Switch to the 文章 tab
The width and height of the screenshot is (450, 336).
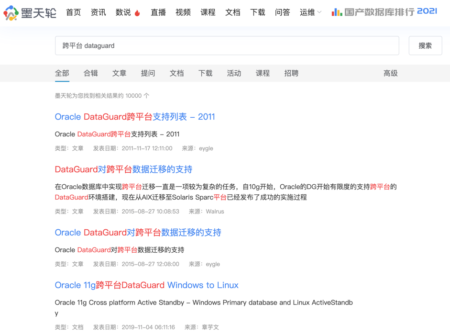120,73
